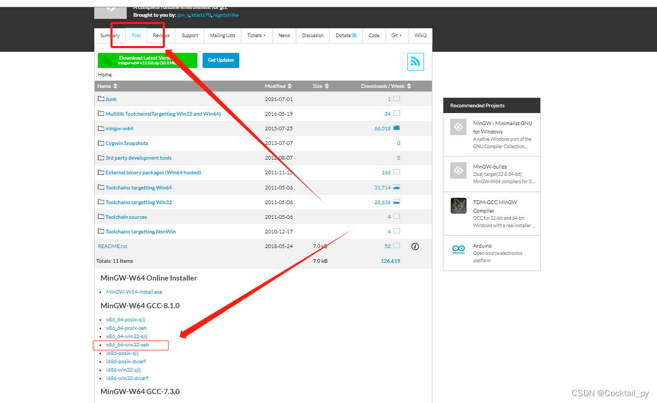Click the i686-posix-dwarf link
Image resolution: width=657 pixels, height=403 pixels.
[x=126, y=362]
